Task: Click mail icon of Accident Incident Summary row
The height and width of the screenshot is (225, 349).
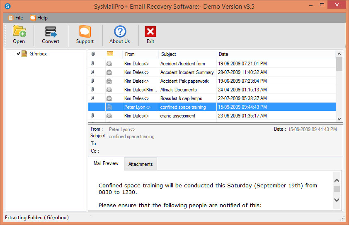Action: pyautogui.click(x=109, y=72)
